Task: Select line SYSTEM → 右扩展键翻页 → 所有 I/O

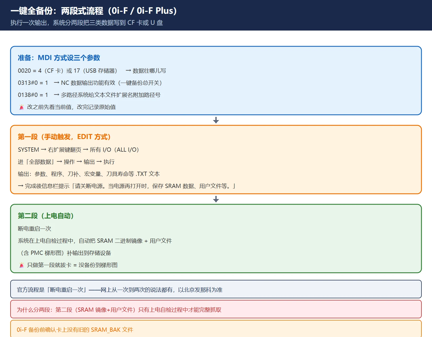Action: click(78, 150)
